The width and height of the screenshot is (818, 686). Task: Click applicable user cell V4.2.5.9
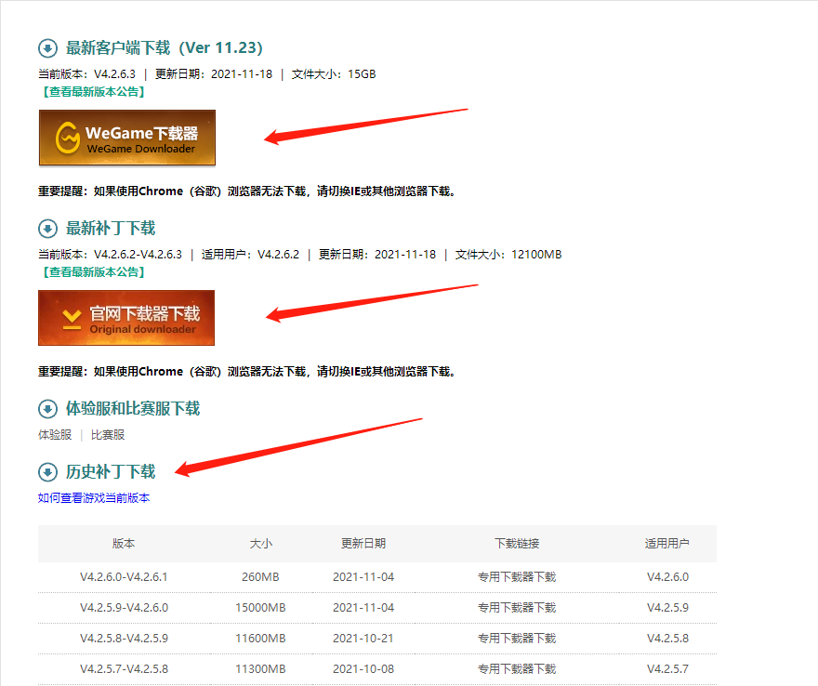pos(667,608)
